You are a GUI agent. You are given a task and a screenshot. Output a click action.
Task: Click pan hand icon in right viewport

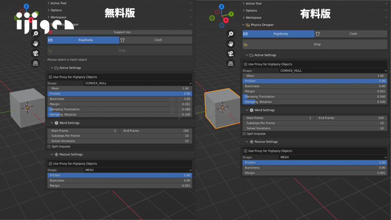[231, 44]
